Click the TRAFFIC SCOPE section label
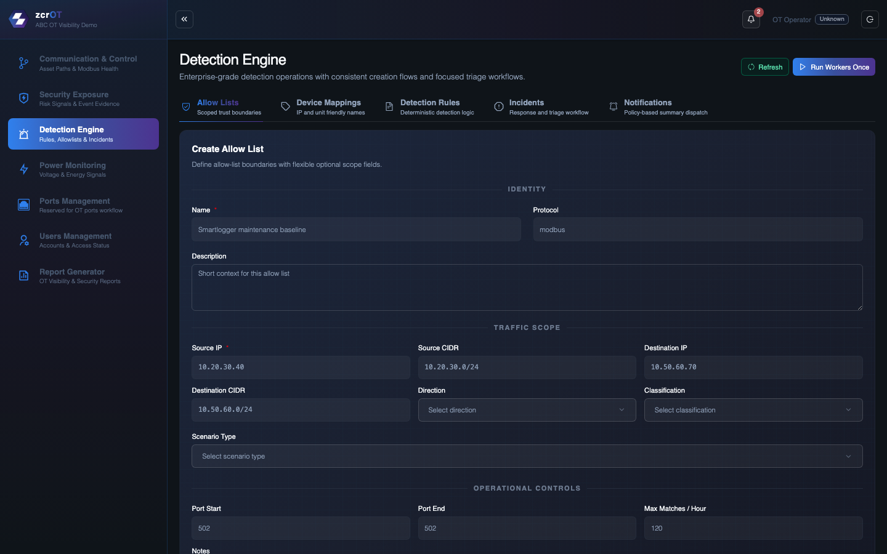887x554 pixels. pos(527,327)
